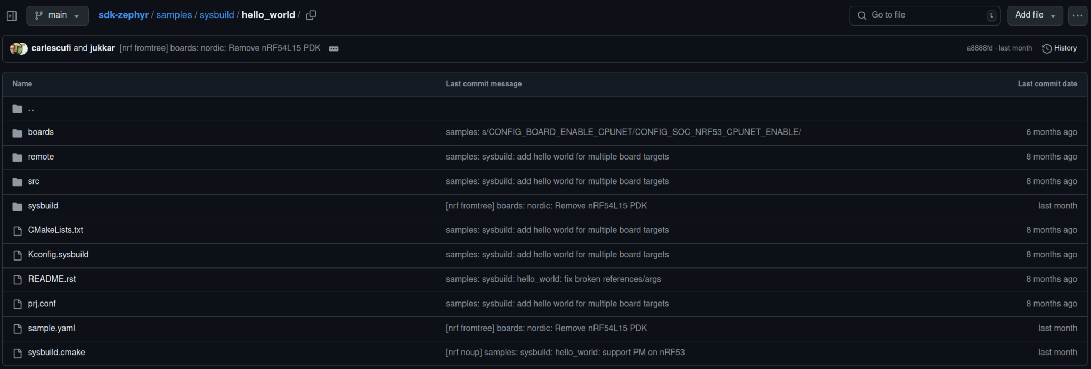Click the boards folder icon

click(18, 133)
